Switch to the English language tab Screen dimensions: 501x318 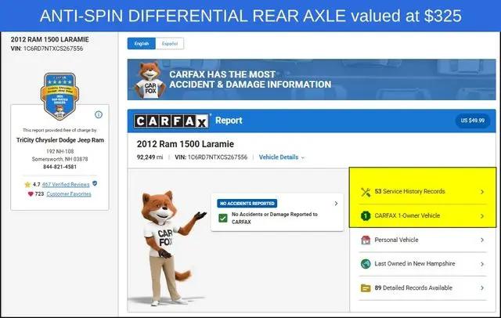142,43
